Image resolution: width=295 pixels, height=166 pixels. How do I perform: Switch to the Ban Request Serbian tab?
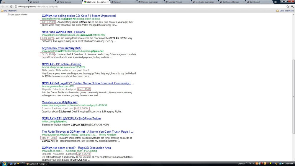point(232,2)
